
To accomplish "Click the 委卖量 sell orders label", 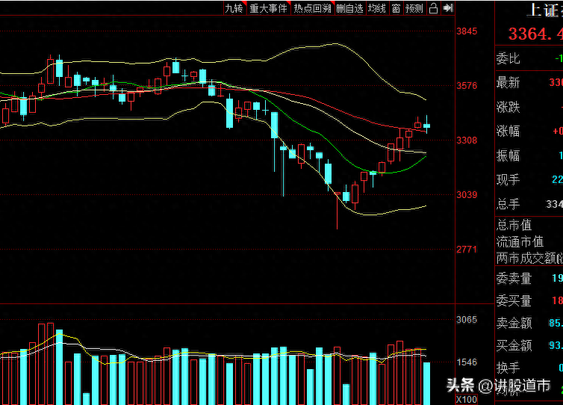I will click(x=514, y=279).
